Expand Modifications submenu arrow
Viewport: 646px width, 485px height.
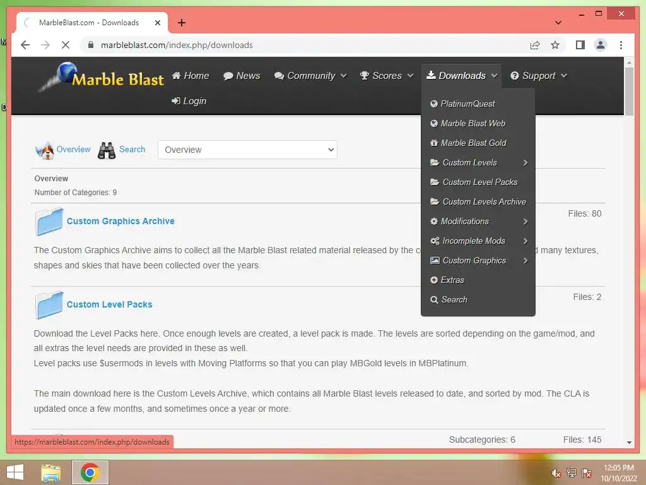coord(526,222)
